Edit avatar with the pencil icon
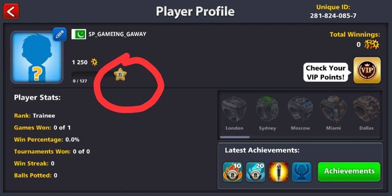Image resolution: width=392 pixels, height=196 pixels. (59, 34)
